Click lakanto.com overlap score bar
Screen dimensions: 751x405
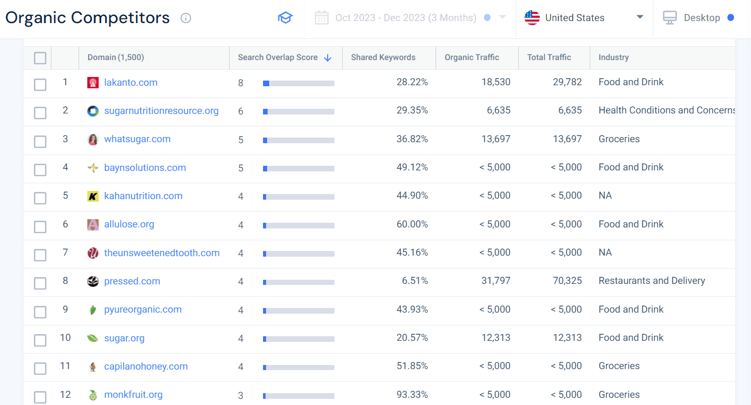point(298,83)
